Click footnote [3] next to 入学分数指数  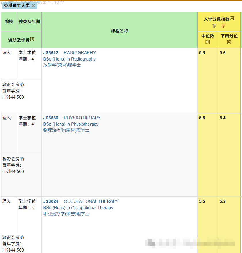coord(232,18)
